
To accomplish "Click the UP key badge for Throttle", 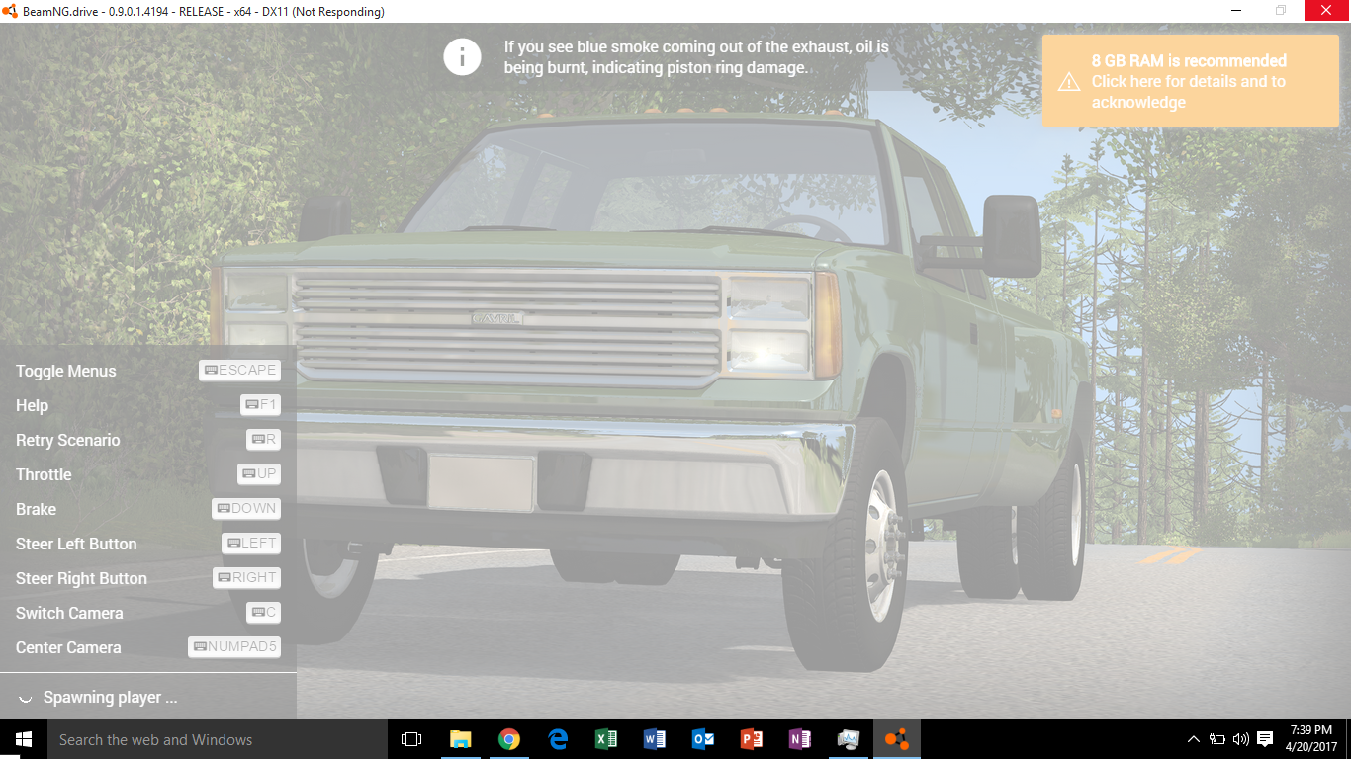I will (259, 474).
